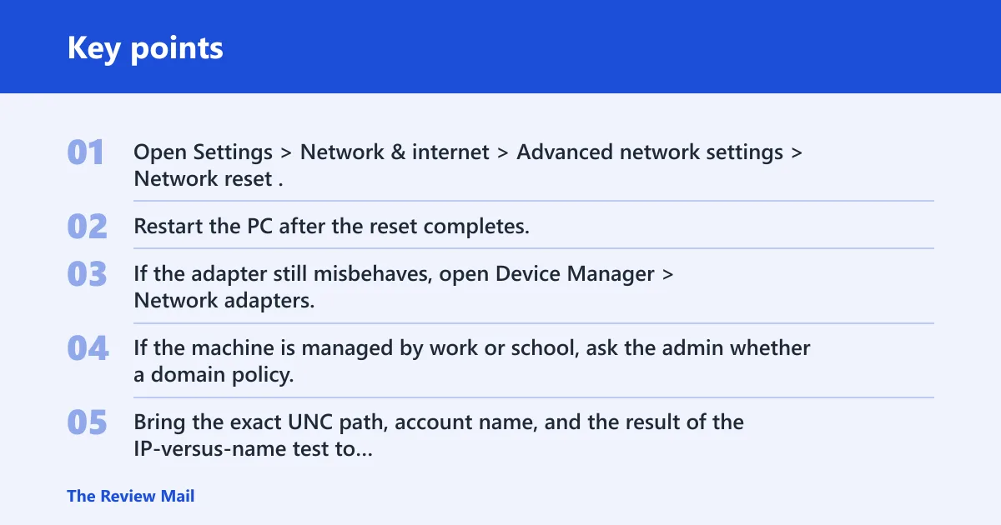1001x525 pixels.
Task: Click the "Open Settings" text in step one
Action: point(204,152)
